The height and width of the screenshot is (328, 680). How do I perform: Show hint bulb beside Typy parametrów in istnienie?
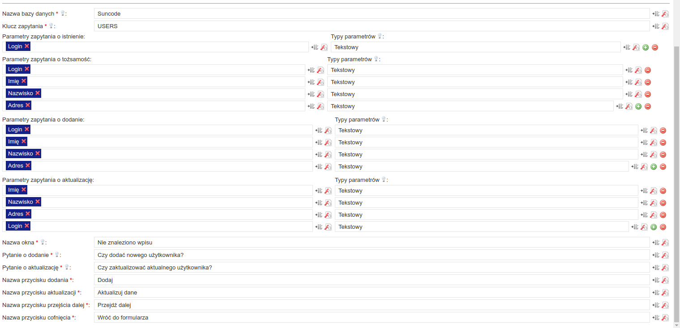click(380, 36)
